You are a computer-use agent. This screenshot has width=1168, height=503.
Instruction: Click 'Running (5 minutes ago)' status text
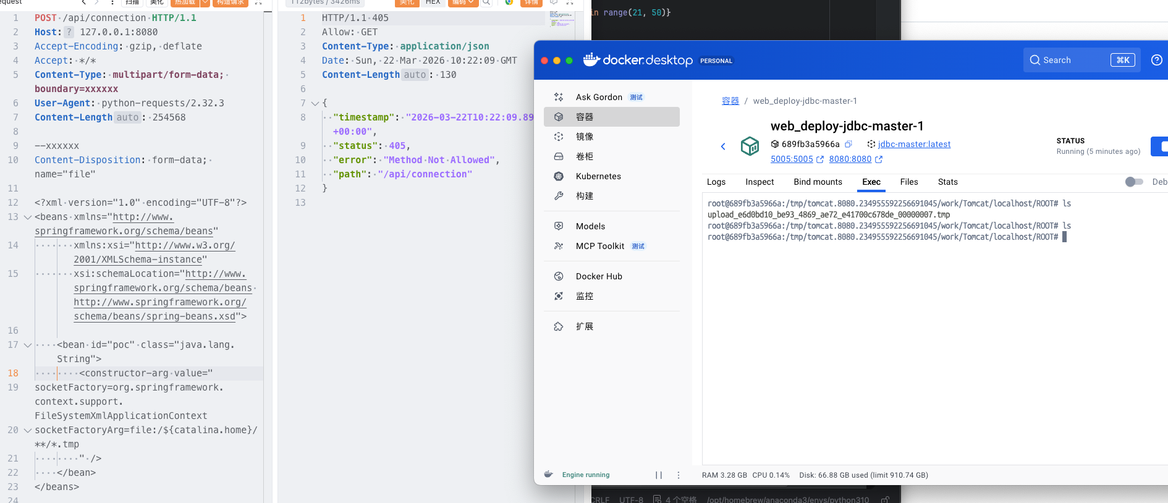click(x=1098, y=151)
